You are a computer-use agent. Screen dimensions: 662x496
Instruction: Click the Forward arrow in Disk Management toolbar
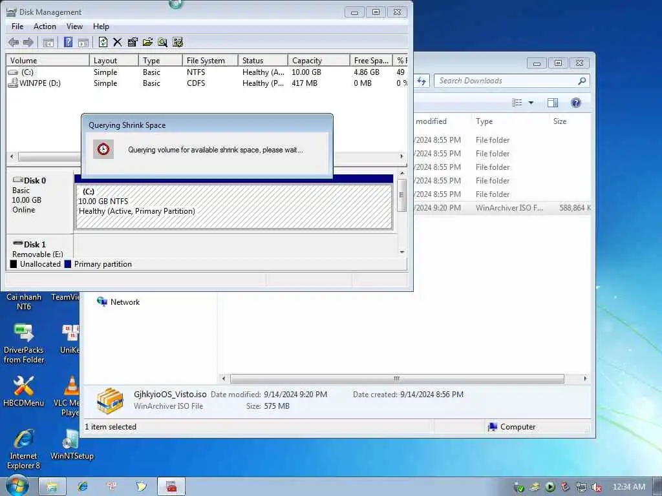(28, 42)
